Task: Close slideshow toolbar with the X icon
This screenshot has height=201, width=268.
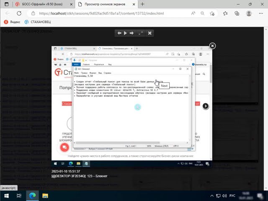Action: (150, 33)
